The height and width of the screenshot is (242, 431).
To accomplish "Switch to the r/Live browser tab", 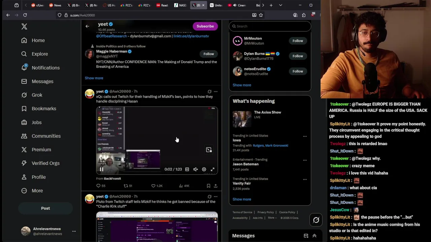I will pos(37,5).
